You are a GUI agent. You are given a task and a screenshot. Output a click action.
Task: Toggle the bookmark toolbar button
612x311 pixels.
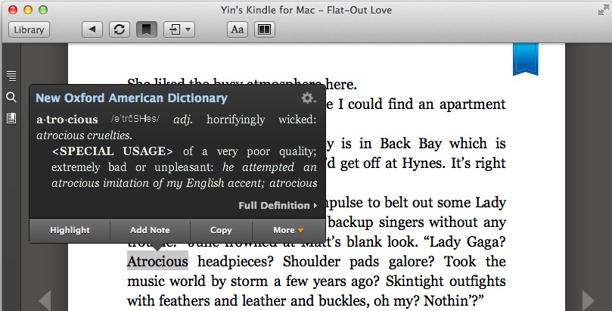(x=146, y=30)
